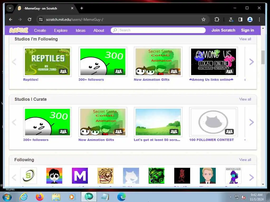
Task: Open the tab search dropdown arrow
Action: click(x=10, y=8)
